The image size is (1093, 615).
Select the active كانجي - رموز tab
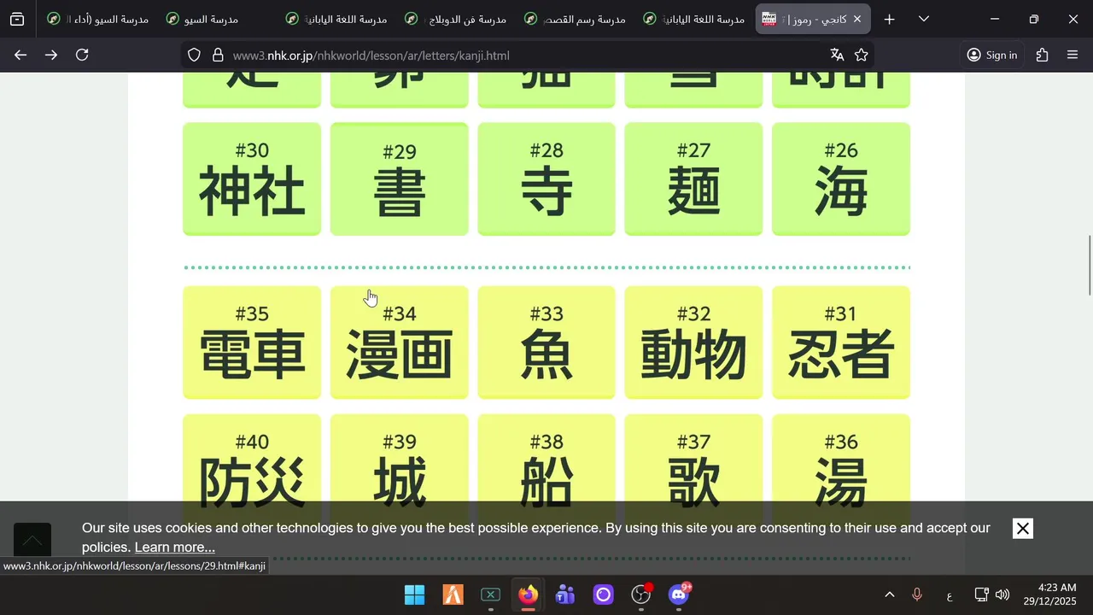[x=813, y=19]
